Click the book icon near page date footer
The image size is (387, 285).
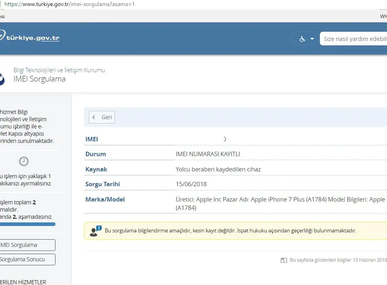pos(284,260)
